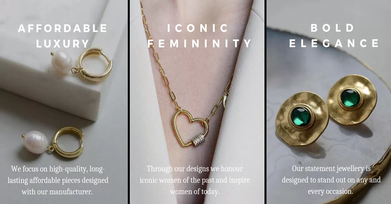Image resolution: width=391 pixels, height=204 pixels.
Task: Click the statement jewellery description text
Action: point(331,180)
